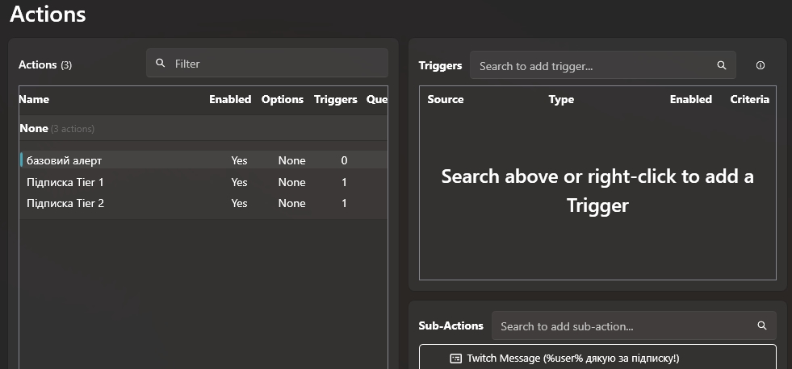Click the Triggers column header in the Actions table
This screenshot has width=792, height=369.
[335, 100]
